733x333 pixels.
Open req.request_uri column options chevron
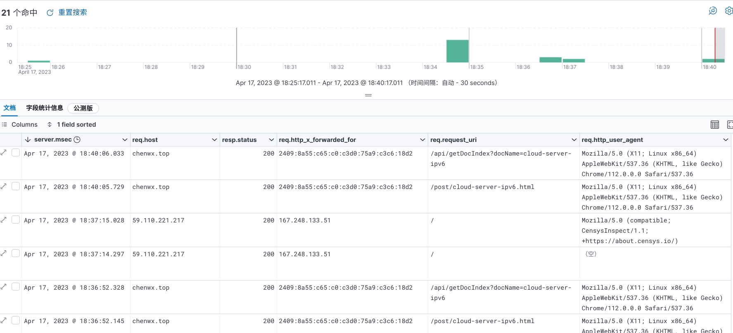[x=574, y=140]
